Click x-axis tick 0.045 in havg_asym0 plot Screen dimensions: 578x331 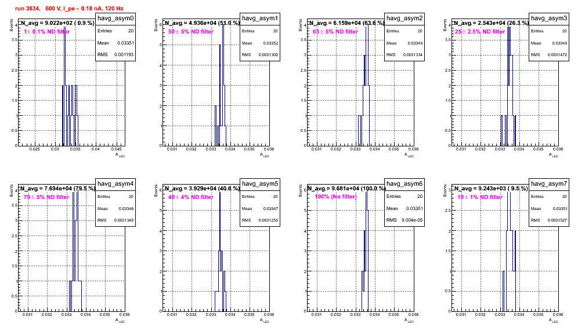117,149
